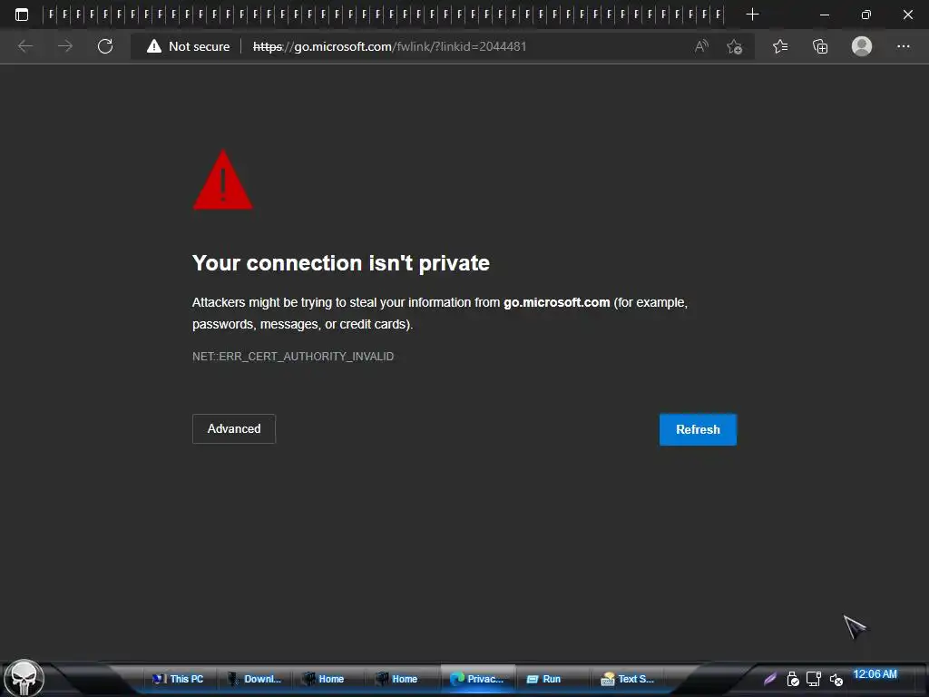Click the 'Your connection isn't private' heading
Image resolution: width=929 pixels, height=697 pixels.
[341, 263]
